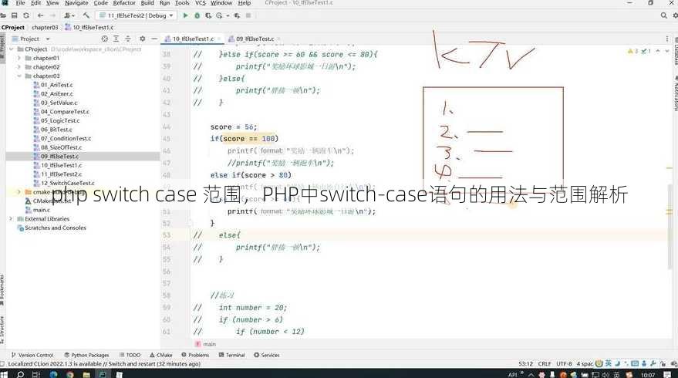Open the run configuration dropdown 11_IfElseTest2

pos(137,15)
